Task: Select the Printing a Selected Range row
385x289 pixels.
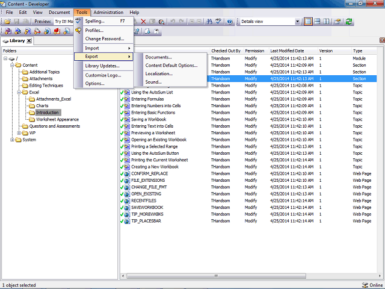Action: [248, 146]
